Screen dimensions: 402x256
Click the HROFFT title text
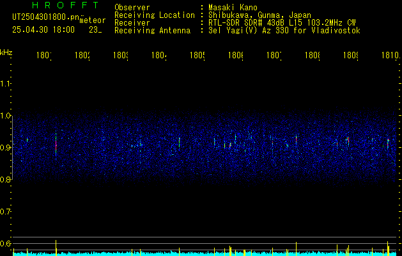click(66, 5)
